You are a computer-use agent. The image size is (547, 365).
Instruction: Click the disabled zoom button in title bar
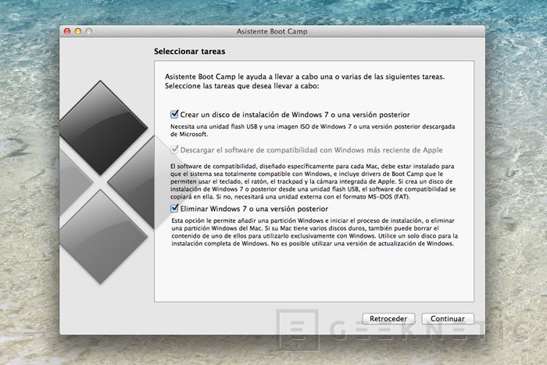click(x=89, y=31)
